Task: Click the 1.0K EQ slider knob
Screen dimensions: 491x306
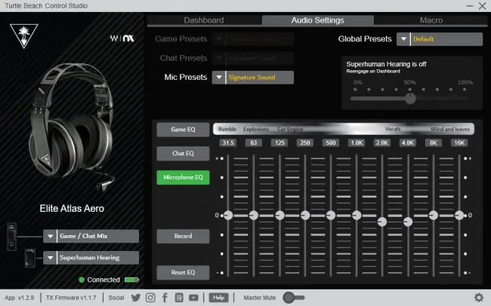Action: click(x=357, y=216)
